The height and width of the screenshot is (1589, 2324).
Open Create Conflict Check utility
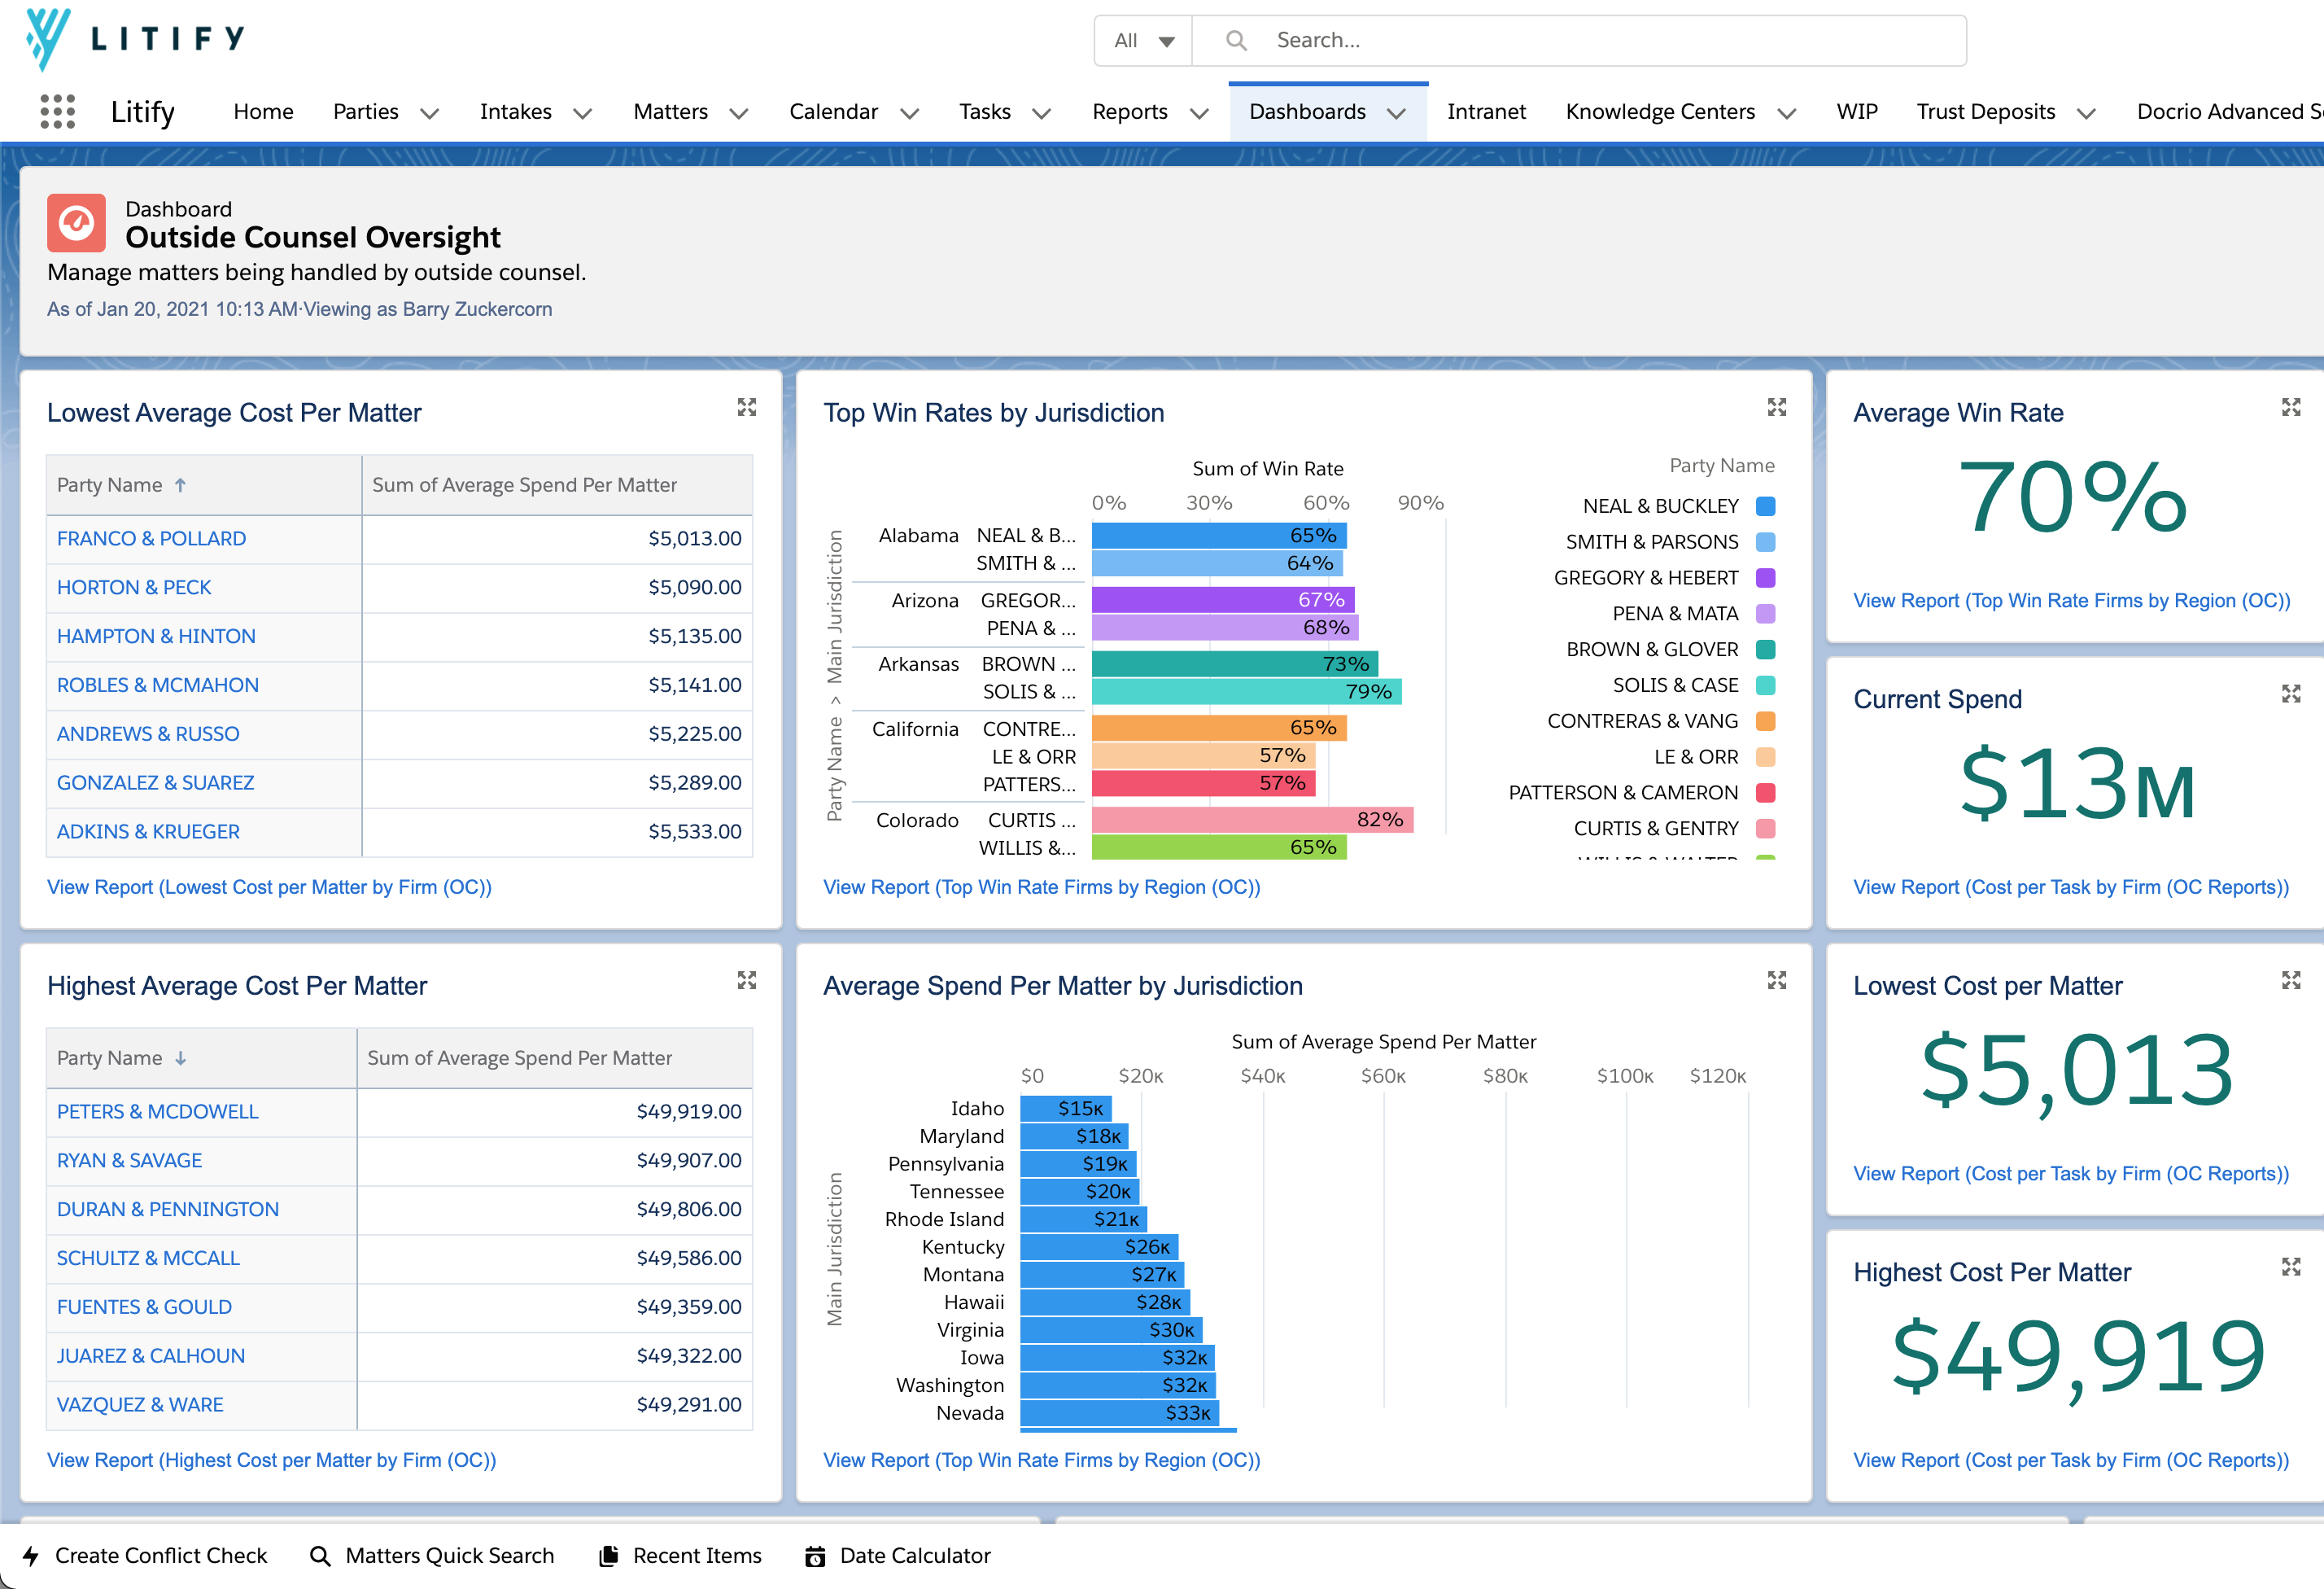[x=145, y=1556]
